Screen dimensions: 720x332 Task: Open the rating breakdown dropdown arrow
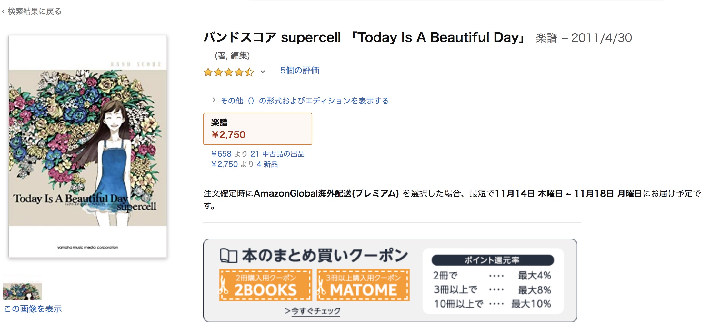pos(263,72)
